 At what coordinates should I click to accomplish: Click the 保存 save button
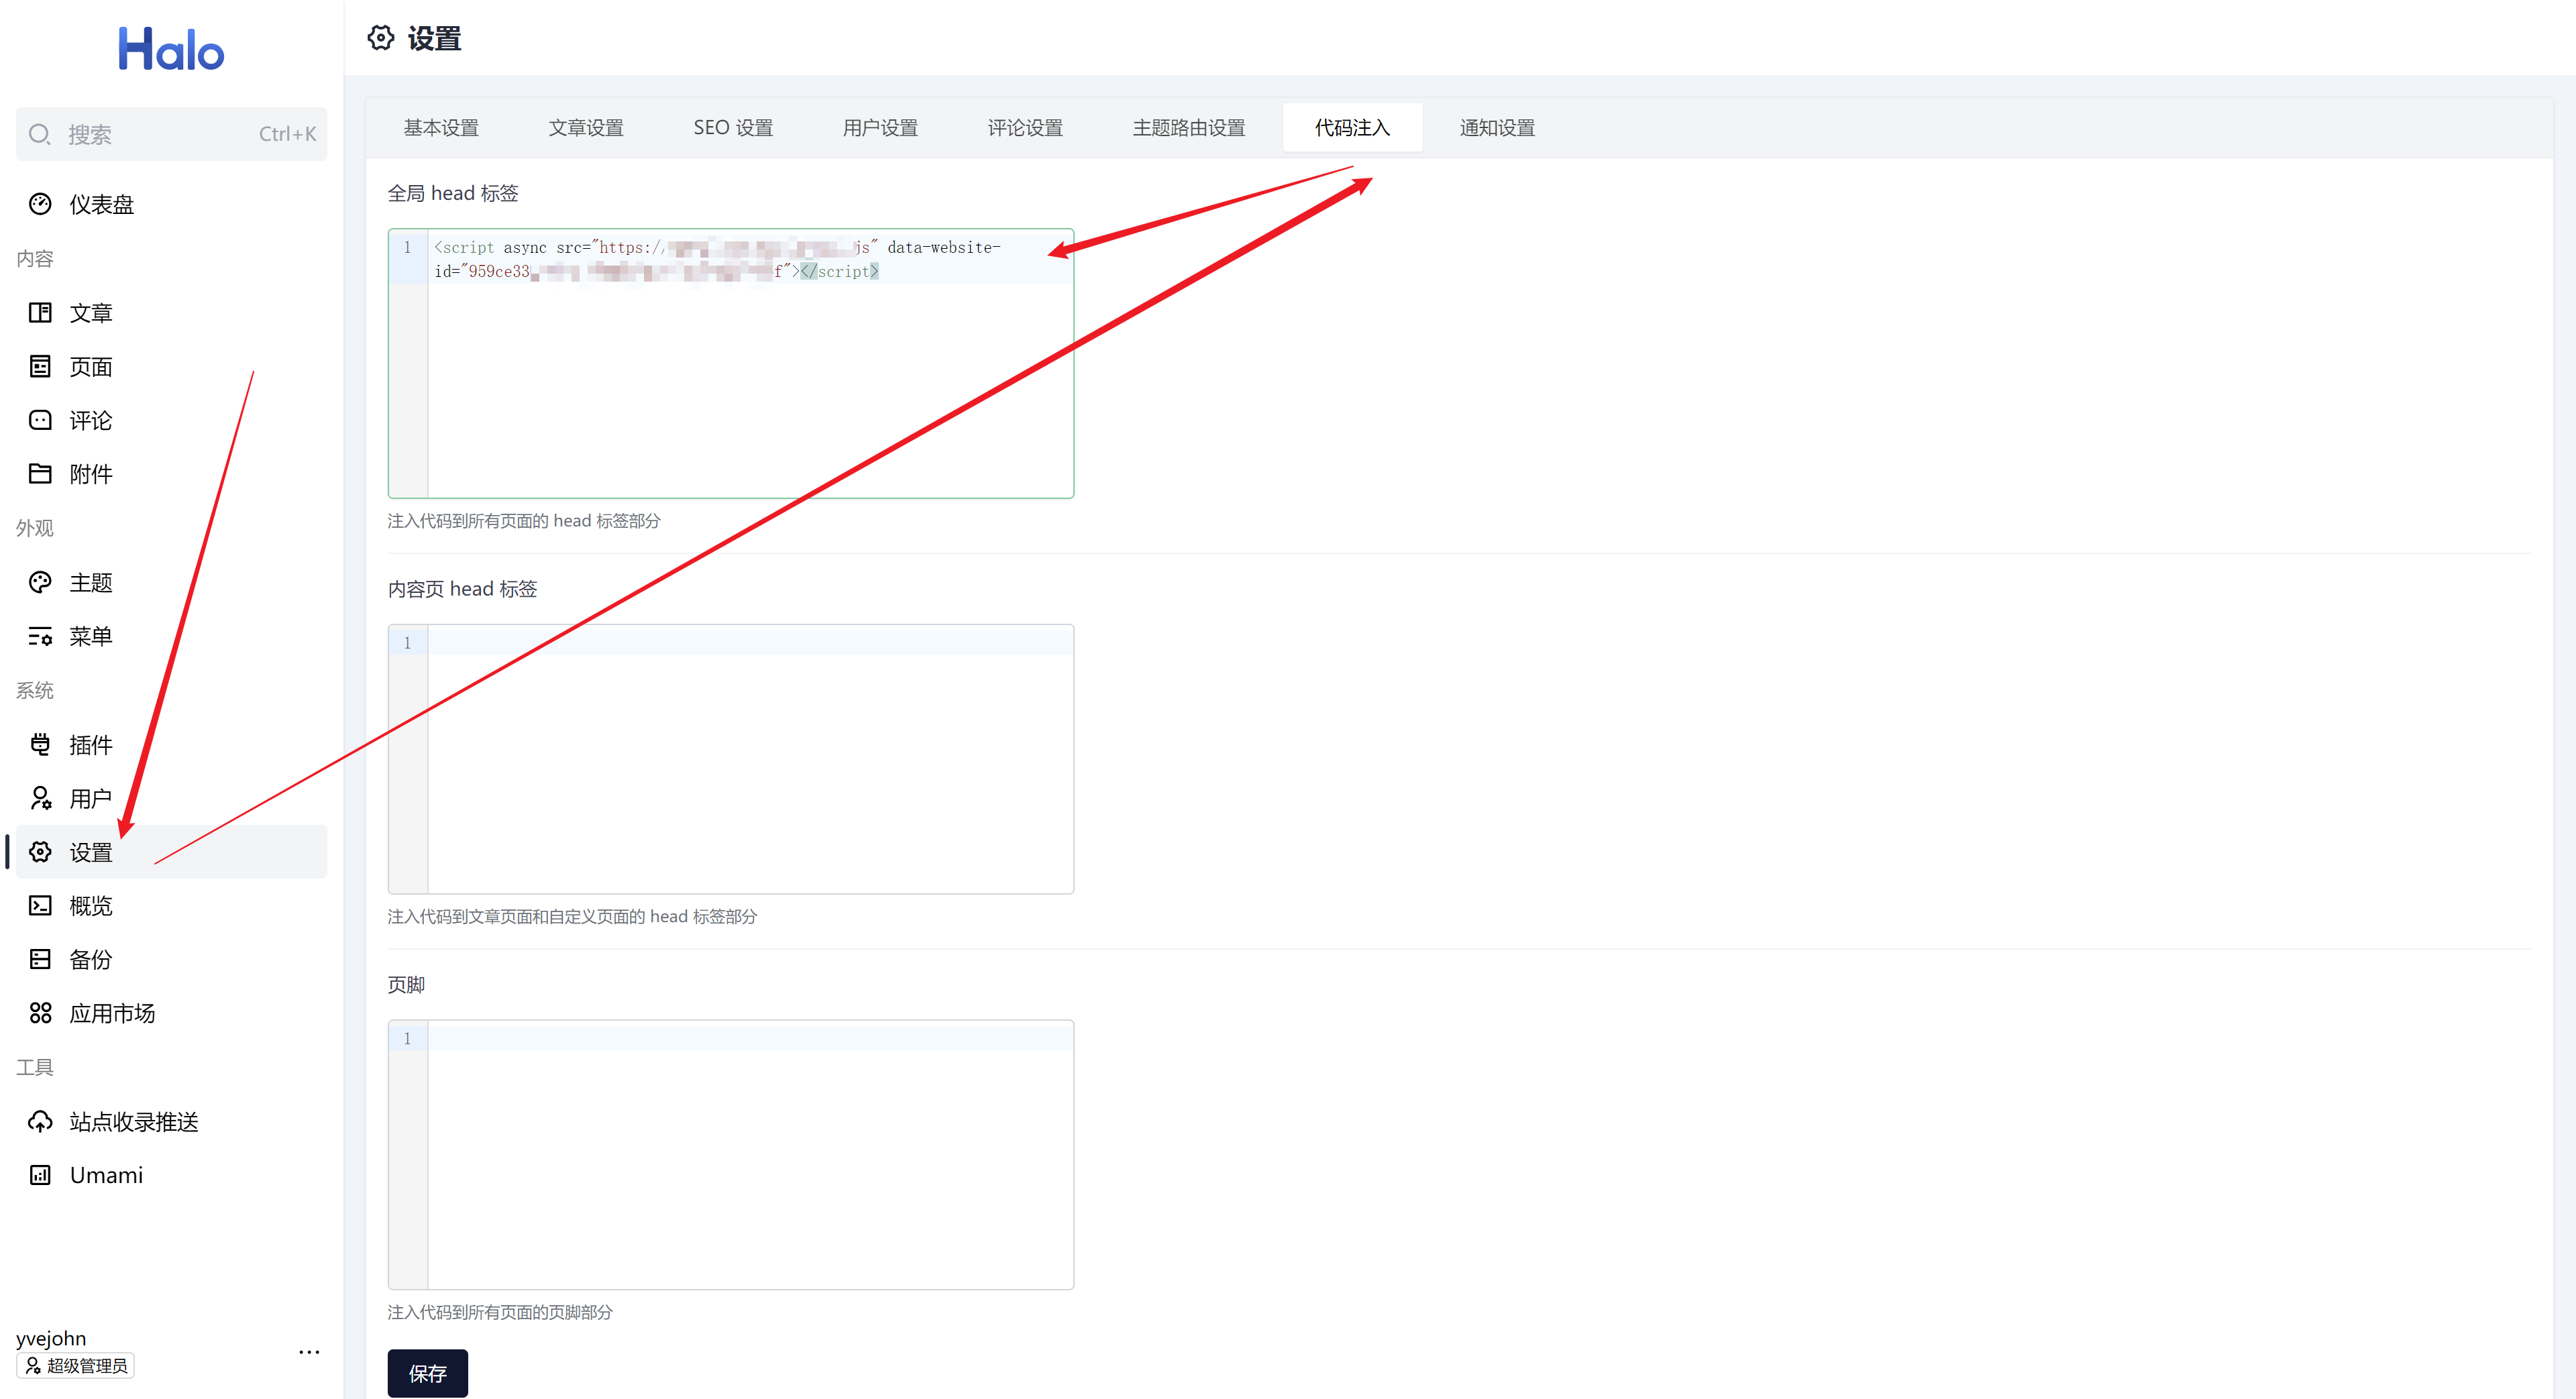[x=427, y=1373]
